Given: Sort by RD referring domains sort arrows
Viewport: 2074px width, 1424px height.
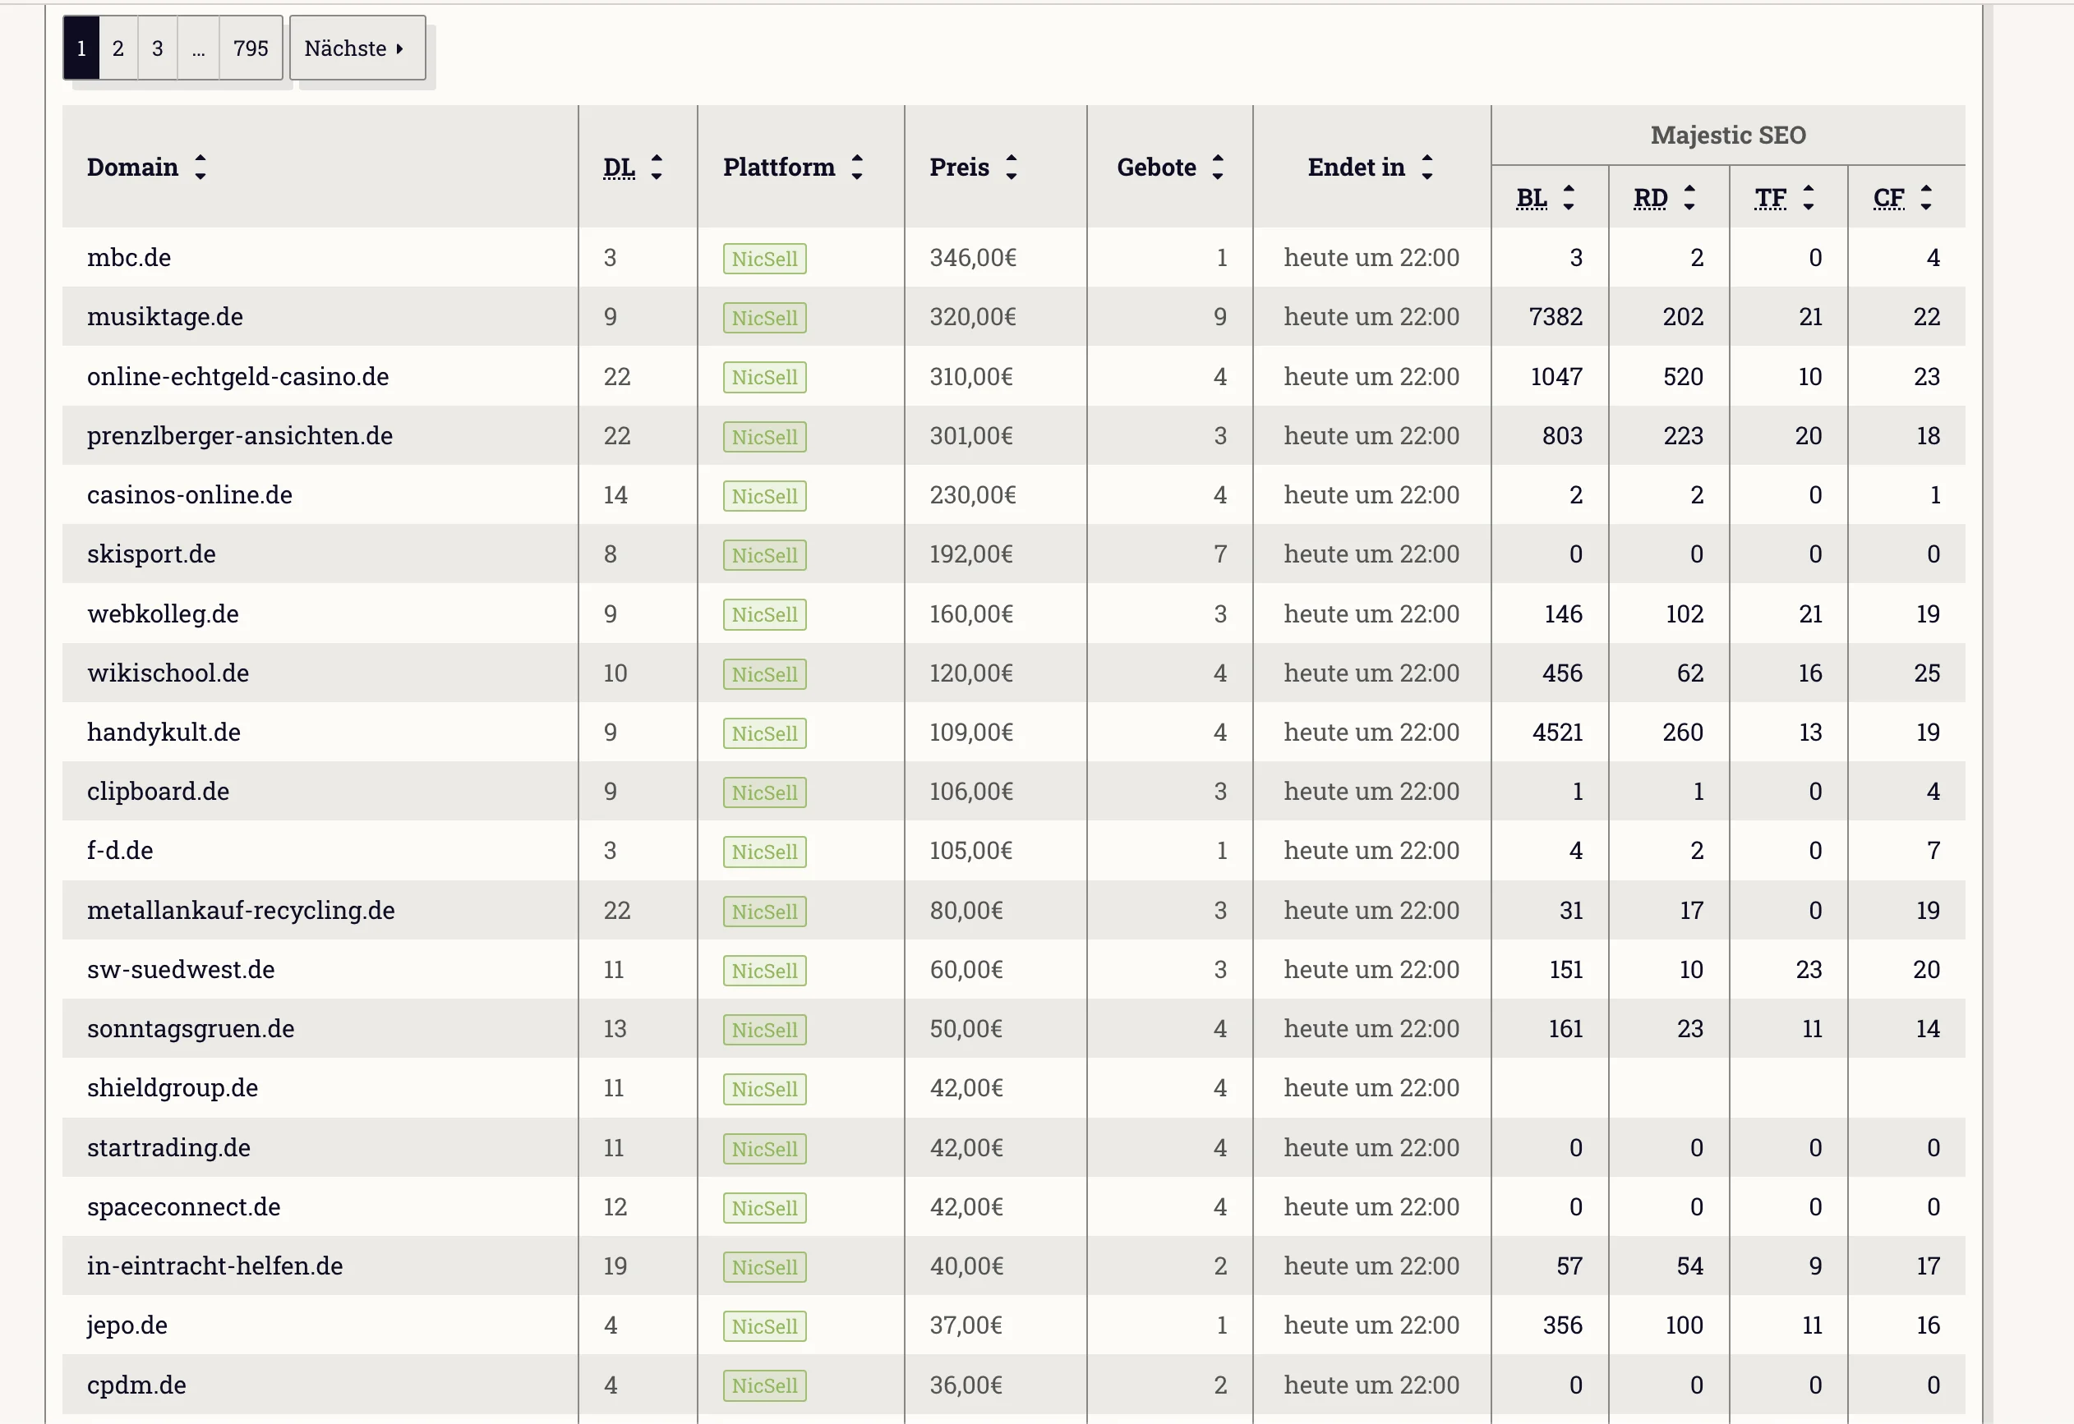Looking at the screenshot, I should pyautogui.click(x=1689, y=197).
